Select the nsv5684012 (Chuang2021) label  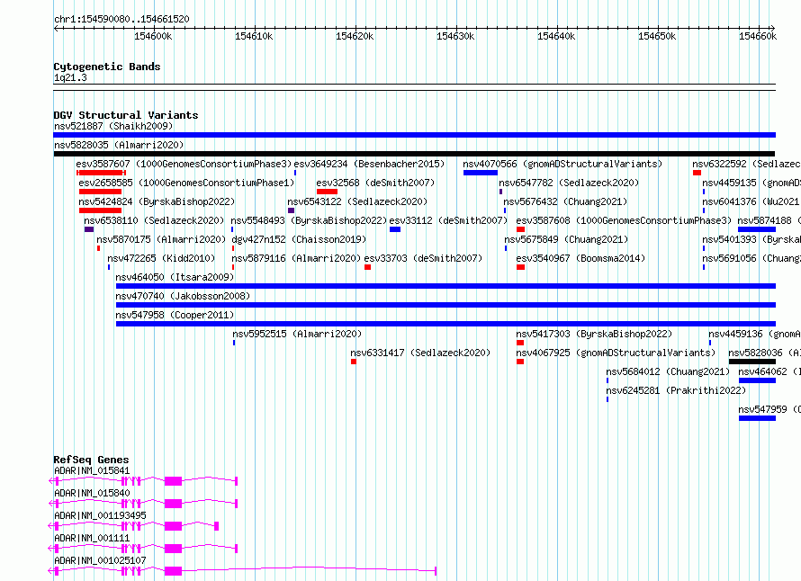click(668, 371)
